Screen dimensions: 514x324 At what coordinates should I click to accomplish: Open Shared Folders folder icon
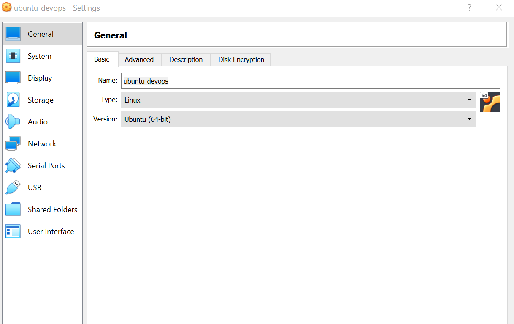tap(13, 209)
